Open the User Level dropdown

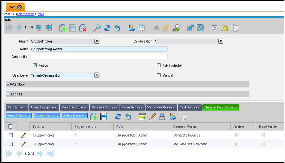pos(97,75)
